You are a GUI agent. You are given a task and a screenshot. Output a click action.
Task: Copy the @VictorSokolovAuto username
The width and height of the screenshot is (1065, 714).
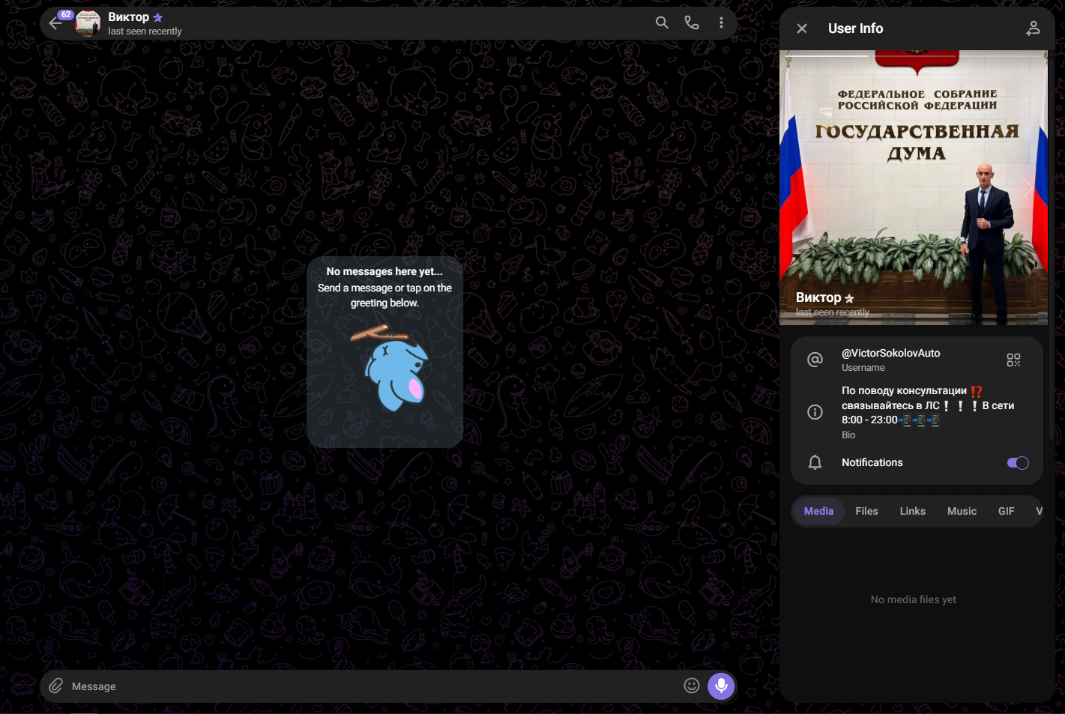point(890,353)
